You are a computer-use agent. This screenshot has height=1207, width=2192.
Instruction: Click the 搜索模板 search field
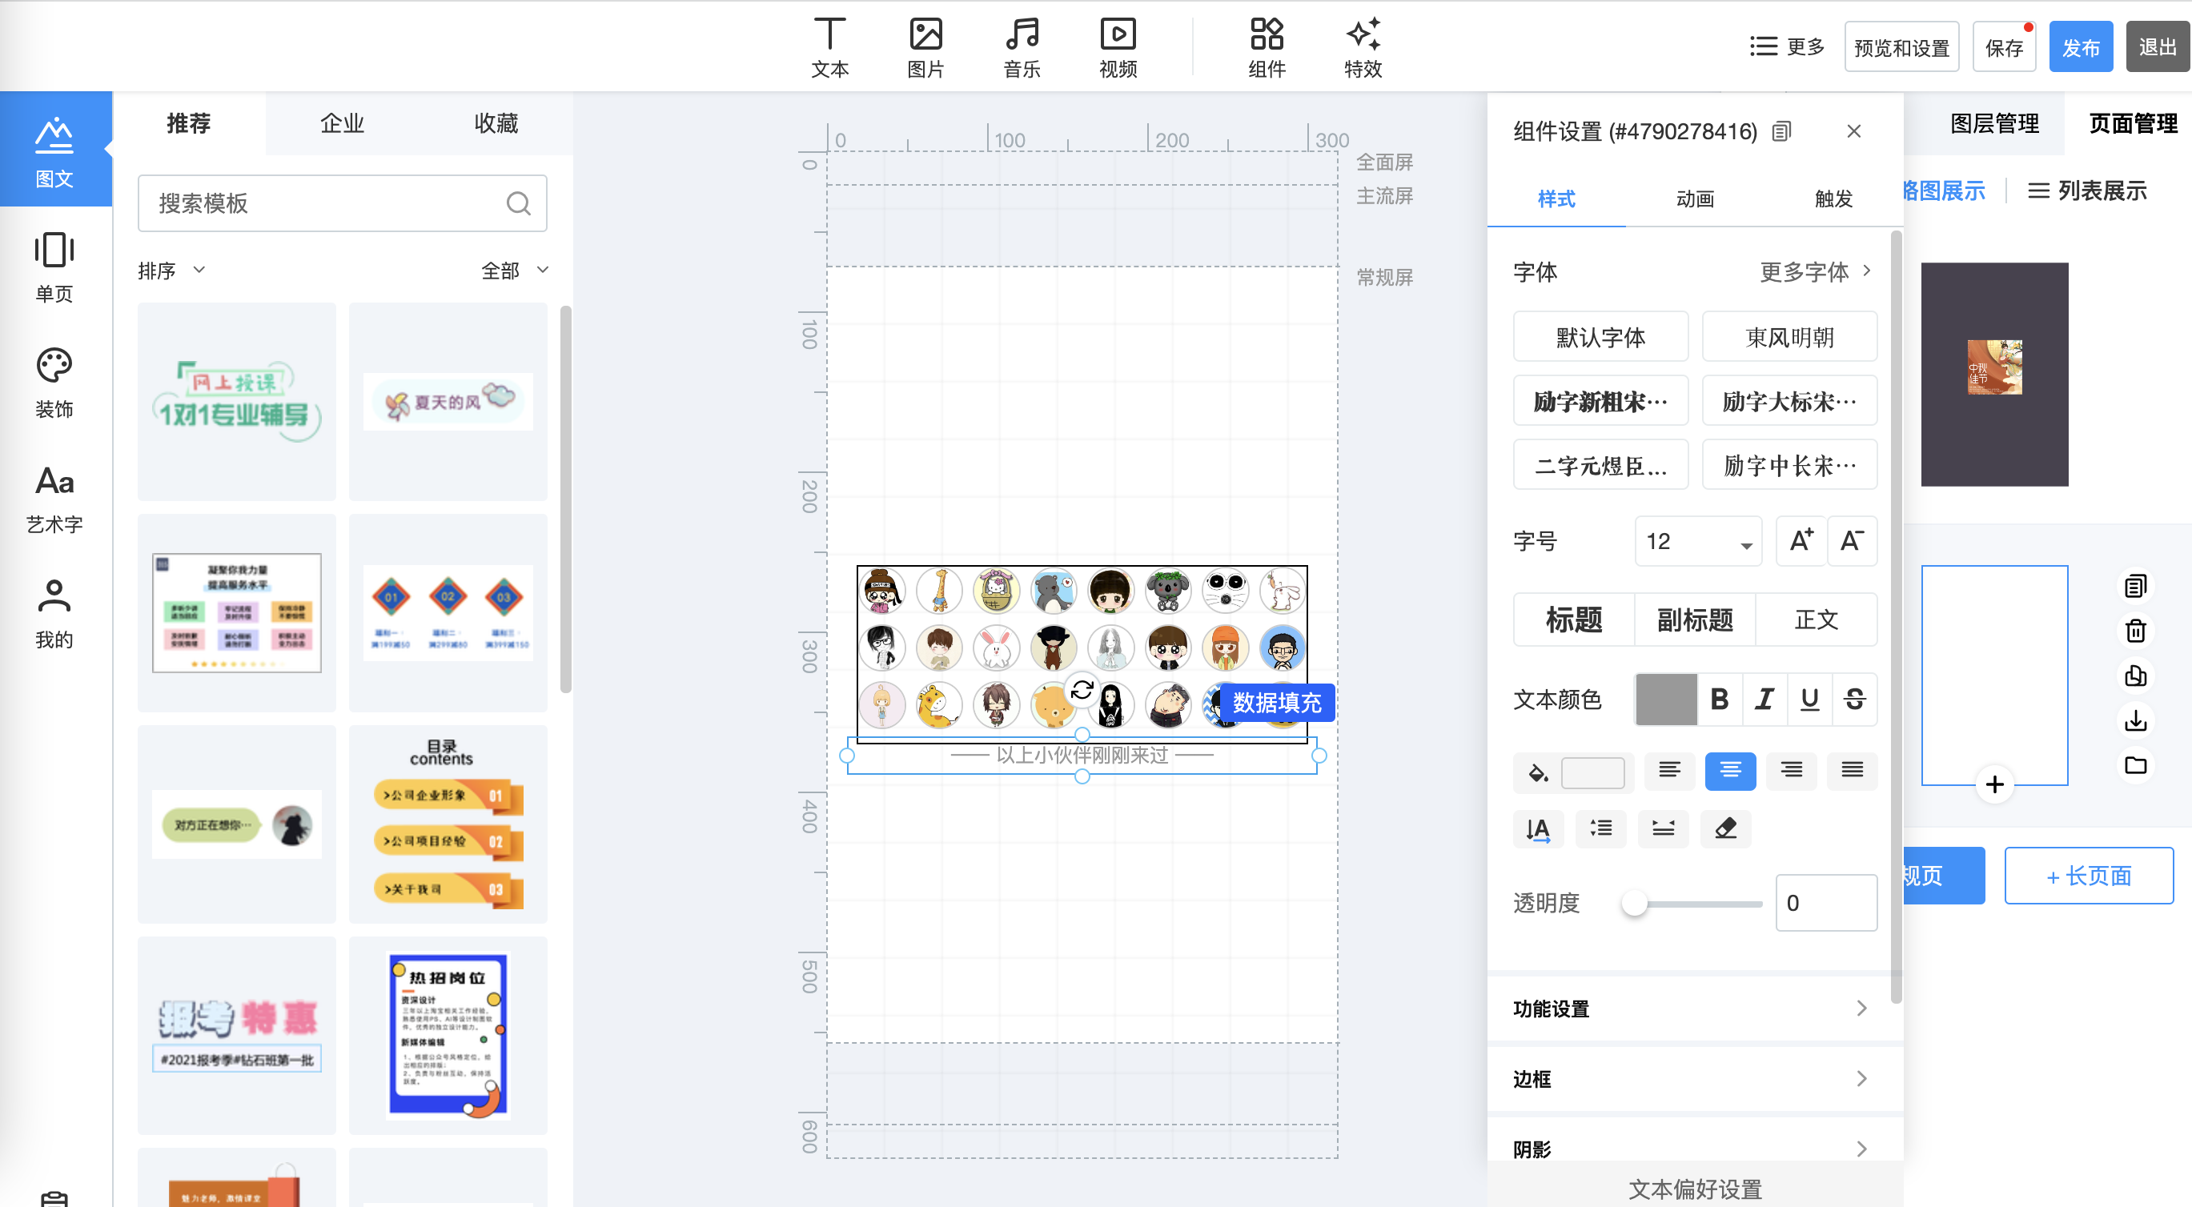[342, 203]
